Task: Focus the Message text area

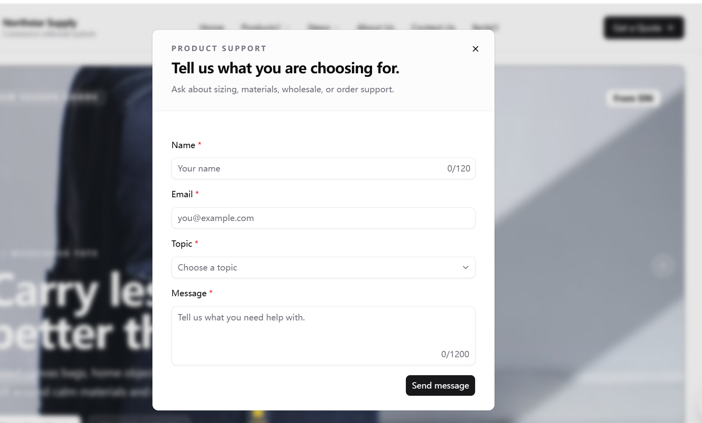Action: [323, 335]
